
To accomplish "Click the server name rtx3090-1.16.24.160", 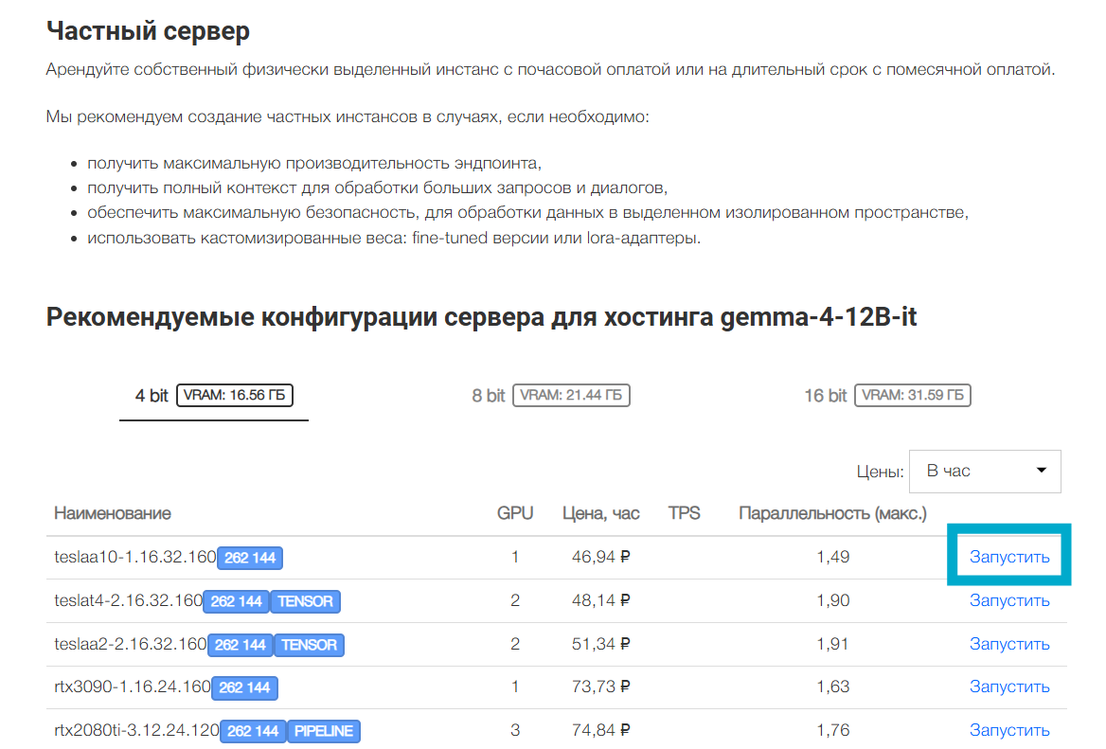I will [x=132, y=687].
